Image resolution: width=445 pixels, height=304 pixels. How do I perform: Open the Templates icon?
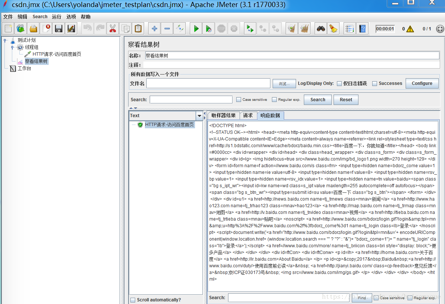[x=21, y=29]
